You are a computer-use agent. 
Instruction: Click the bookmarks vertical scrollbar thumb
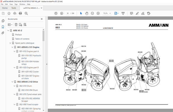point(44,36)
